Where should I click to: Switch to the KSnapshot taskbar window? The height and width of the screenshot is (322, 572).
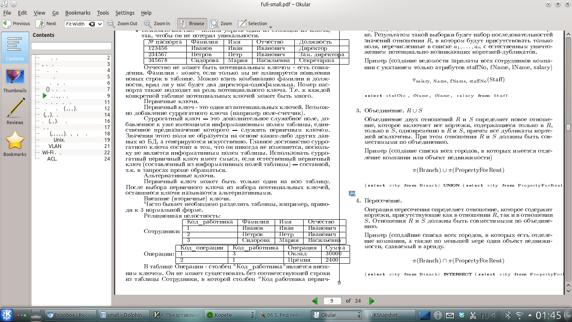pyautogui.click(x=390, y=315)
